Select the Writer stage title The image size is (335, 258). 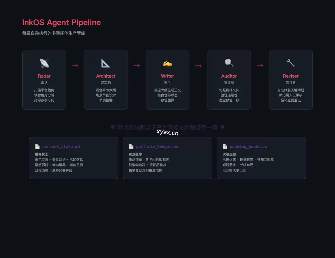click(x=167, y=76)
